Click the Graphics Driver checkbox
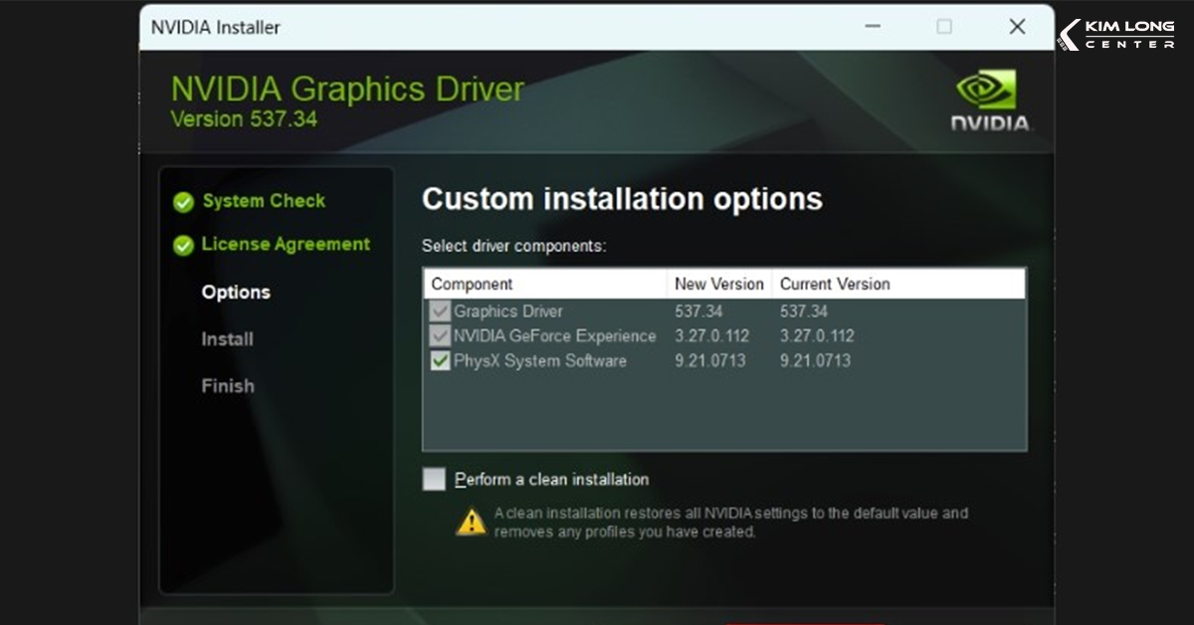 441,311
